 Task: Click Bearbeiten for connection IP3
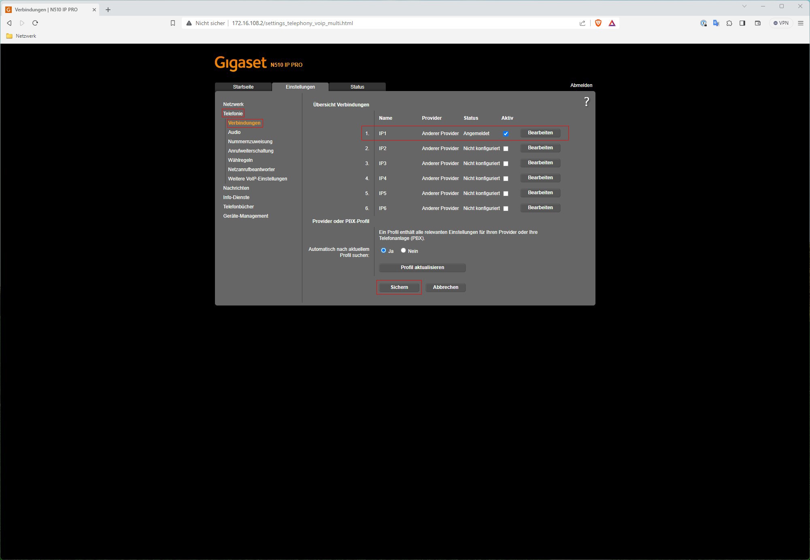coord(540,163)
